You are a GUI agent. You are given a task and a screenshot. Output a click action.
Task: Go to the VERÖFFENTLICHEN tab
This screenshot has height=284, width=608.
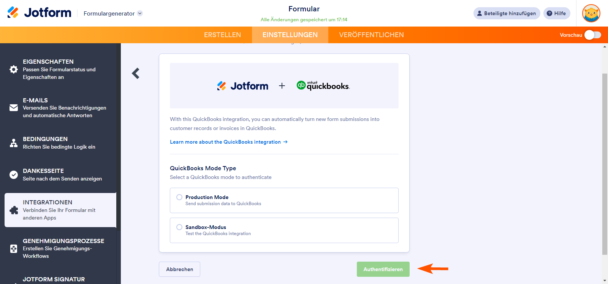point(372,35)
